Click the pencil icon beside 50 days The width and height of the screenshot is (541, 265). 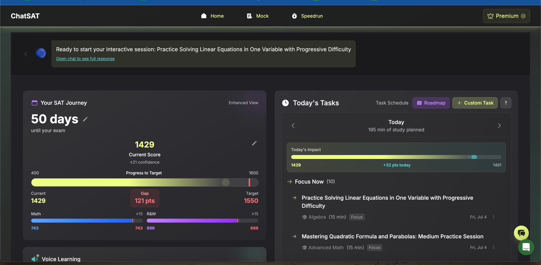coord(85,119)
